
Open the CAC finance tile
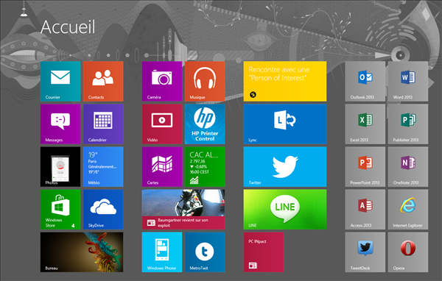[205, 167]
